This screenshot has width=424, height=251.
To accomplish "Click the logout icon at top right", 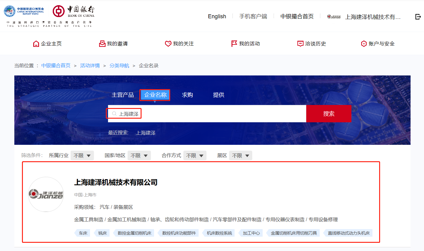I will (x=418, y=17).
